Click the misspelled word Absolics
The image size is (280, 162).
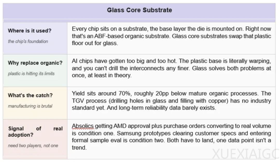click(x=83, y=126)
